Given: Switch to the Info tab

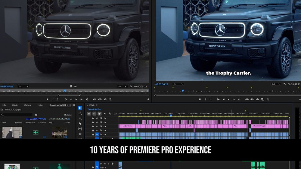Looking at the screenshot, I should point(4,105).
